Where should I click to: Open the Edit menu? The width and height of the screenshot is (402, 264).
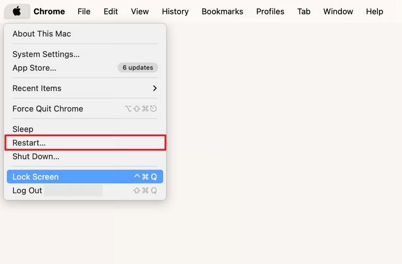click(x=111, y=11)
